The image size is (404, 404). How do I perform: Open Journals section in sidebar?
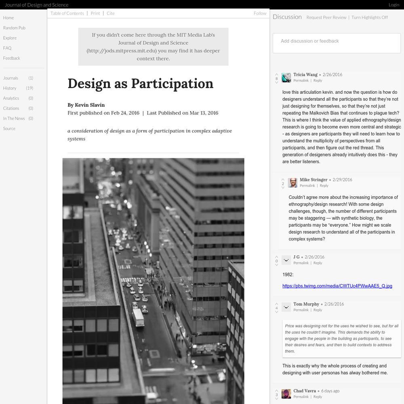[18, 78]
